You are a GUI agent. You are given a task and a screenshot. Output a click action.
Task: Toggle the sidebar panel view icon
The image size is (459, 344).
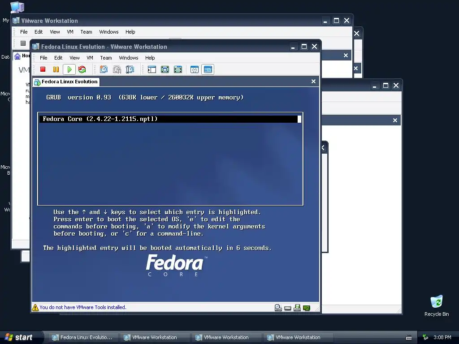tap(152, 69)
